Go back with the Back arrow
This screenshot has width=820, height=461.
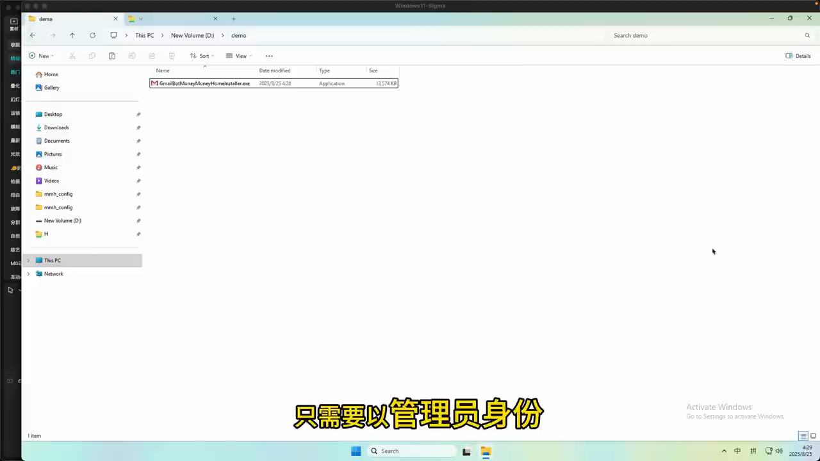(33, 35)
